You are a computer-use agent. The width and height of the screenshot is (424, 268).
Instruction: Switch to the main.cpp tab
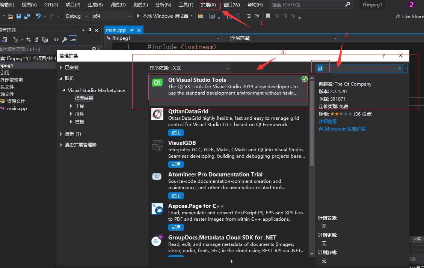(x=116, y=30)
